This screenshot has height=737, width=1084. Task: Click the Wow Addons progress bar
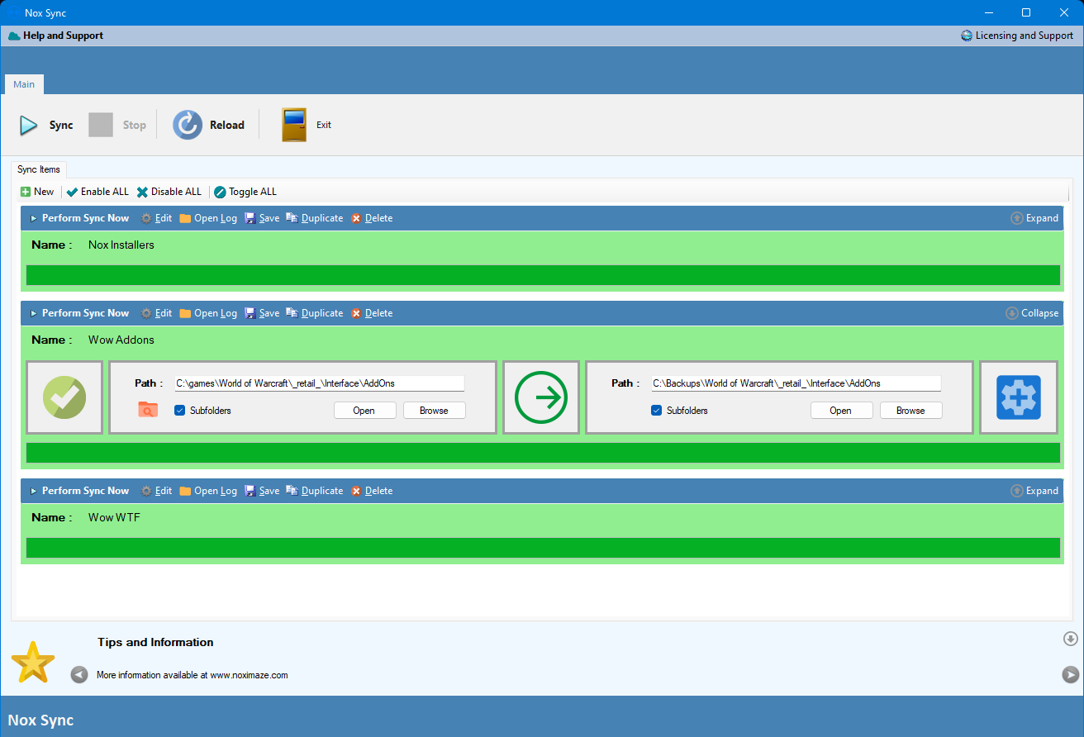(x=543, y=453)
